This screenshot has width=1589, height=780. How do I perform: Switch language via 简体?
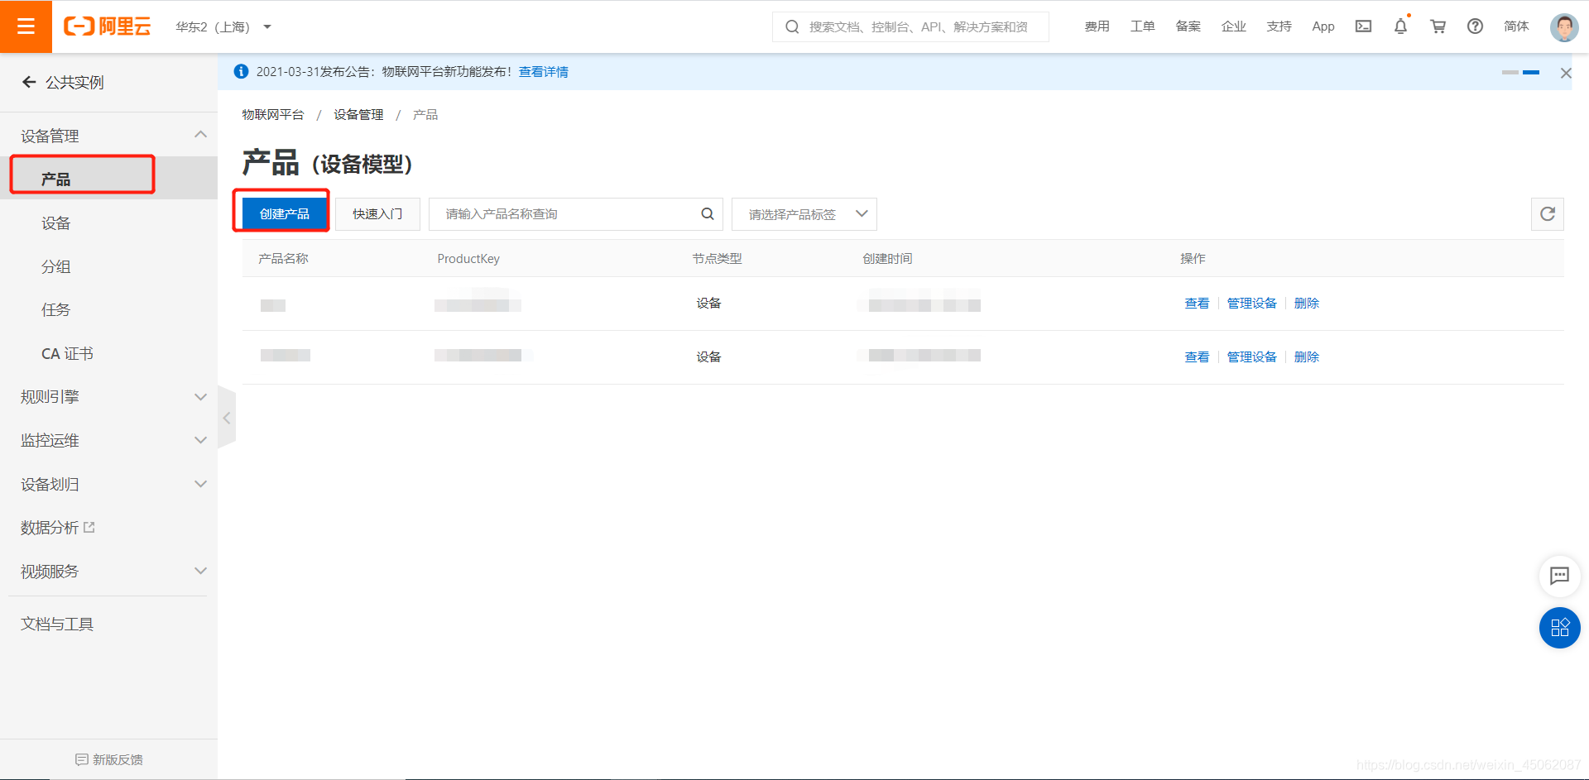pyautogui.click(x=1516, y=26)
